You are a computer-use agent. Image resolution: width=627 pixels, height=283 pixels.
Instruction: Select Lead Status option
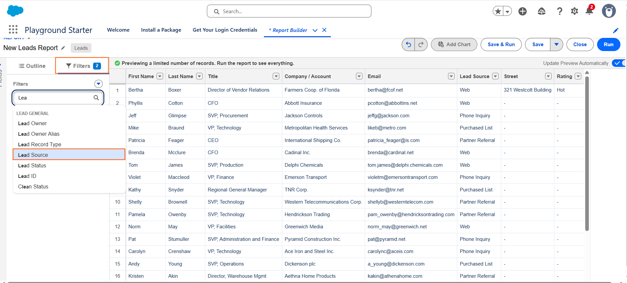(x=69, y=166)
